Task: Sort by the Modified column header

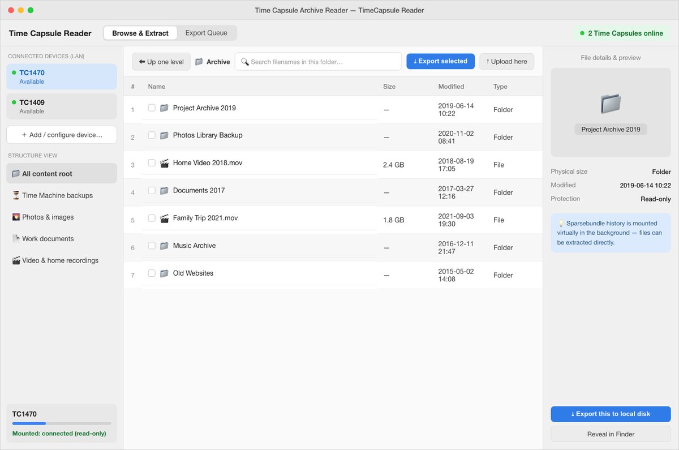Action: (451, 87)
